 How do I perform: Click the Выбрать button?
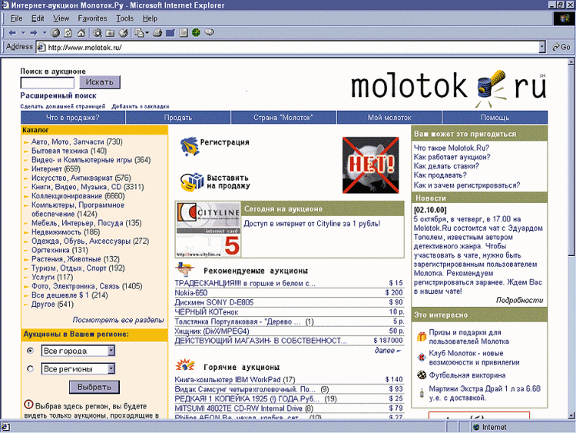(94, 387)
